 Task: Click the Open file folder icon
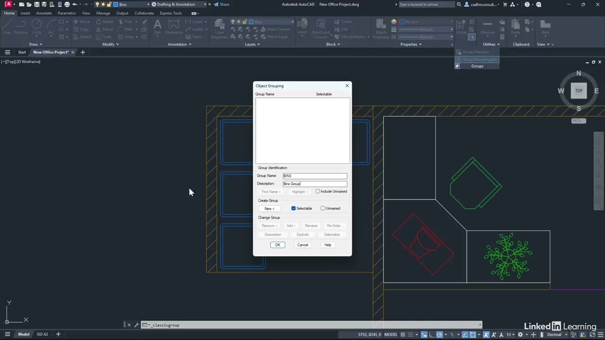29,4
